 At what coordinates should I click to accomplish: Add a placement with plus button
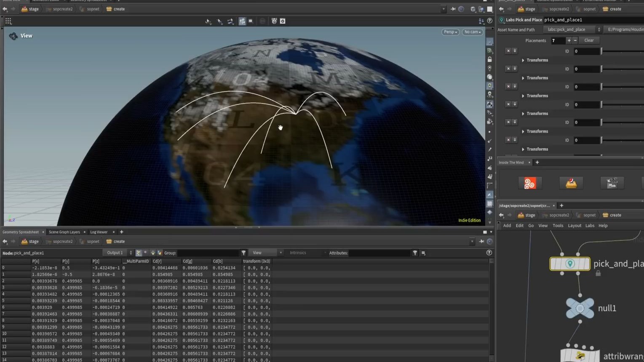[x=569, y=40]
